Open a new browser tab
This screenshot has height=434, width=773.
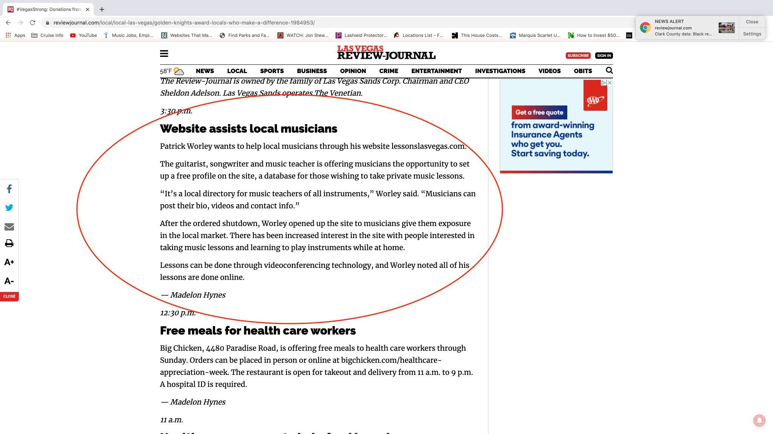(x=102, y=9)
